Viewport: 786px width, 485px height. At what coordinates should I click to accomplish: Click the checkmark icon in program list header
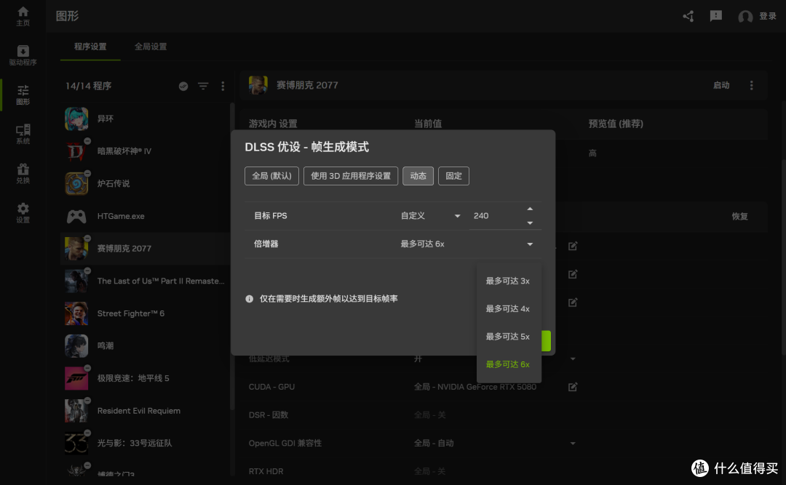pos(183,87)
